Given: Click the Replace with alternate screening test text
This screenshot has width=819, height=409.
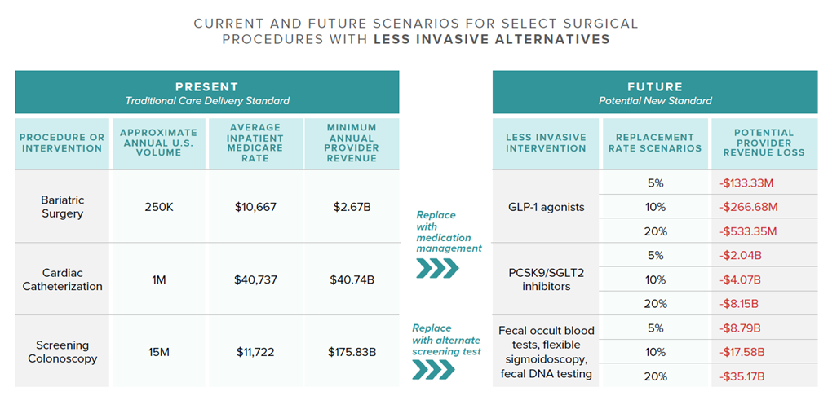Looking at the screenshot, I should point(443,340).
